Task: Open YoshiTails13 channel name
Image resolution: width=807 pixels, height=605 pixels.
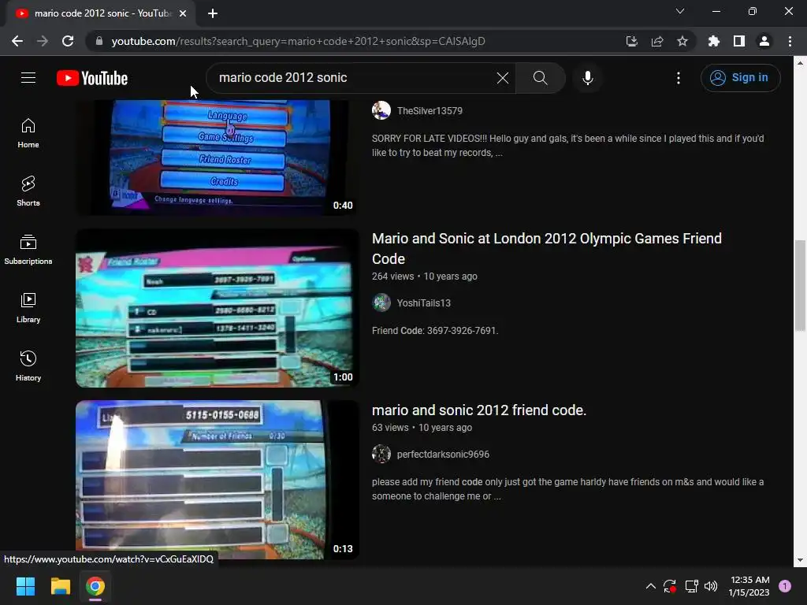Action: [x=423, y=303]
